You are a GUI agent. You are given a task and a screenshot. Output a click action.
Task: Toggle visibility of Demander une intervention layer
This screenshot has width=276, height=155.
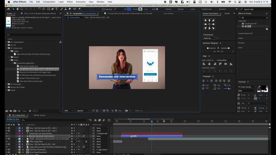pos(7,133)
